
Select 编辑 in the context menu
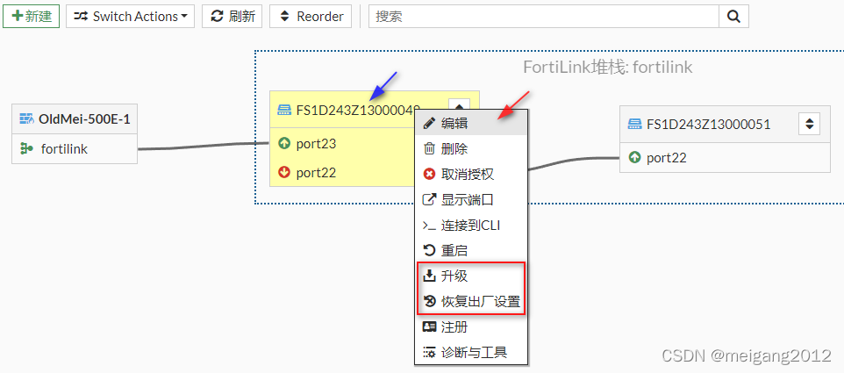(471, 123)
